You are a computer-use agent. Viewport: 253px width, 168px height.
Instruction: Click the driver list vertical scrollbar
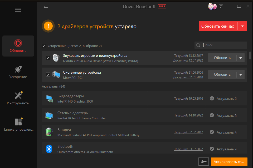(x=250, y=55)
